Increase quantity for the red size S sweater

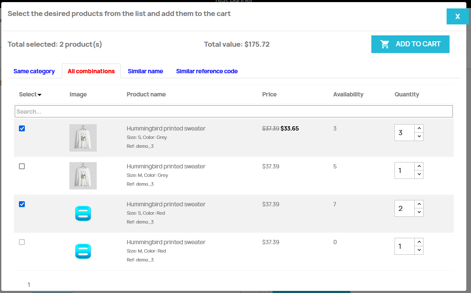pos(419,204)
